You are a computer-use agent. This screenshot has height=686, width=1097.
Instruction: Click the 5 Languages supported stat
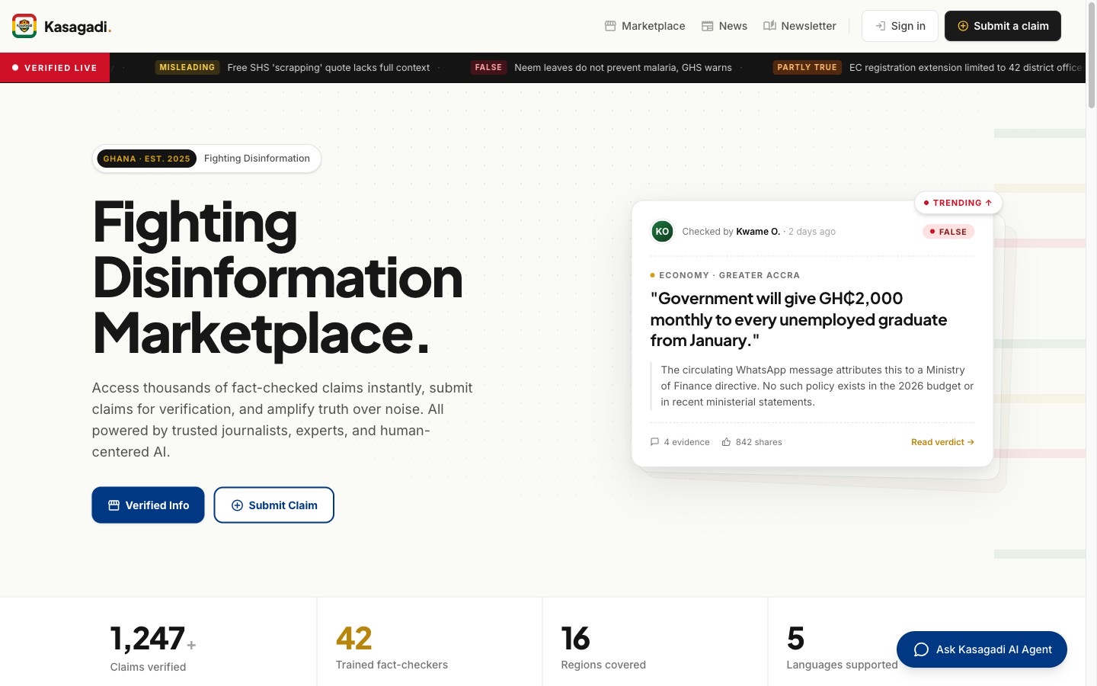coord(842,648)
